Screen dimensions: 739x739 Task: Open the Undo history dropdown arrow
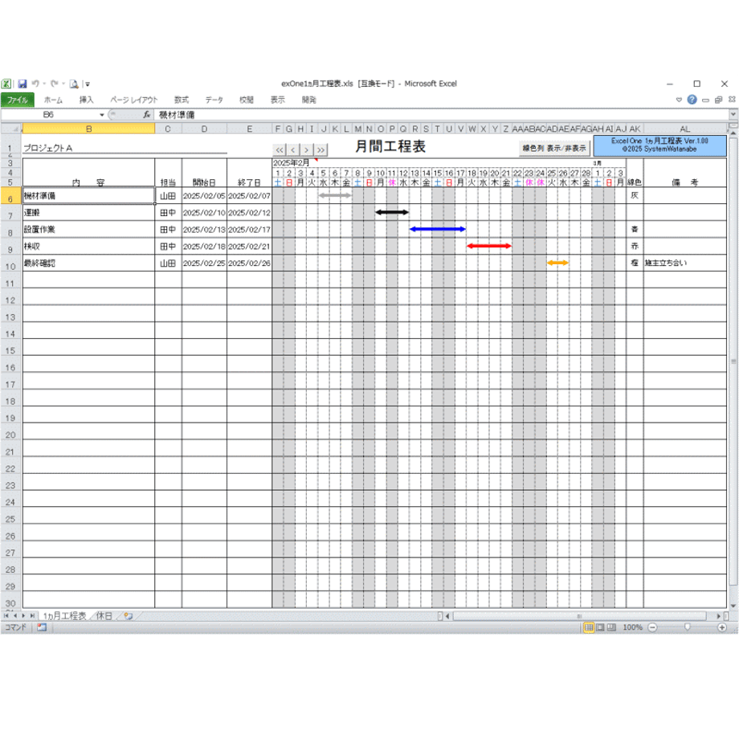44,84
